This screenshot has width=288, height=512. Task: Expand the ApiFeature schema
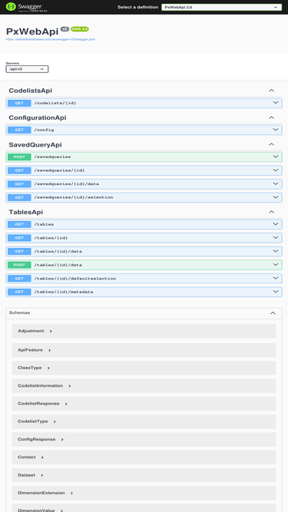[35, 350]
